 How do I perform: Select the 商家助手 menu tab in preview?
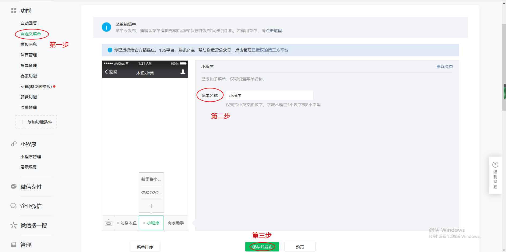[176, 223]
